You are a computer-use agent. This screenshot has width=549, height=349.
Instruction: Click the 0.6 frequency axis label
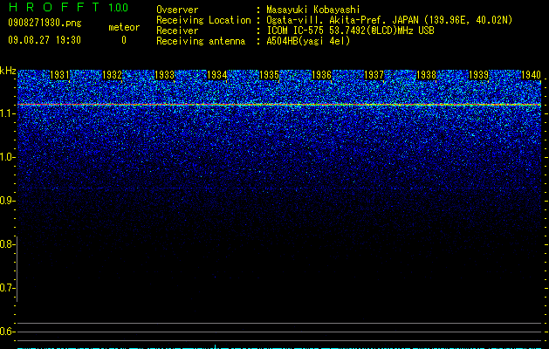point(7,332)
